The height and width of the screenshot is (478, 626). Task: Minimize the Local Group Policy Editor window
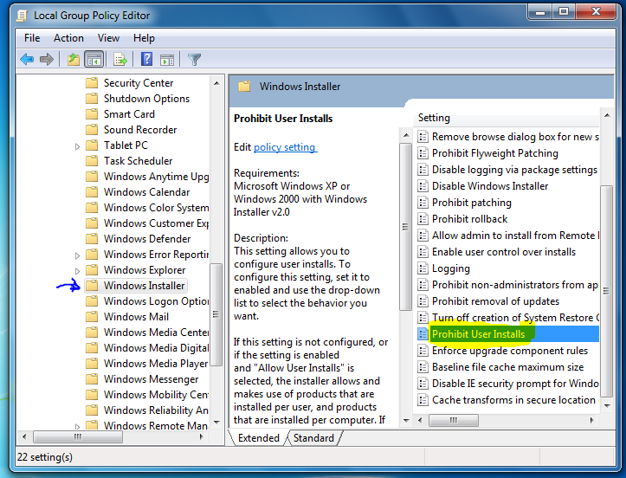pyautogui.click(x=540, y=12)
